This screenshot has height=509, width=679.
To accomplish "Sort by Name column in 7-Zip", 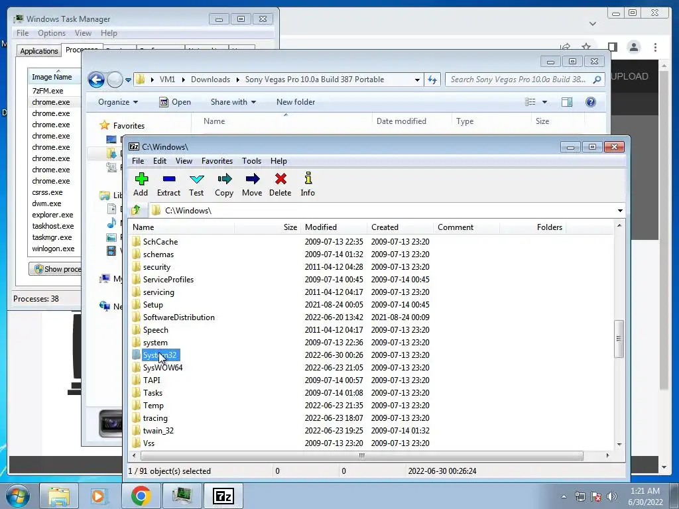I will click(x=182, y=227).
